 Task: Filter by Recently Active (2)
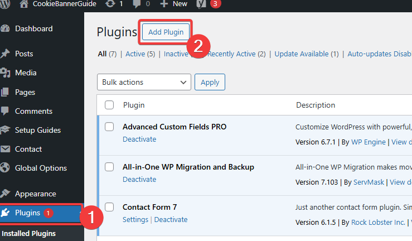coord(236,54)
